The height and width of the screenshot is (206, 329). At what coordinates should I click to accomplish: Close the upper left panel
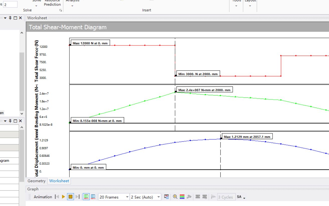[20, 18]
